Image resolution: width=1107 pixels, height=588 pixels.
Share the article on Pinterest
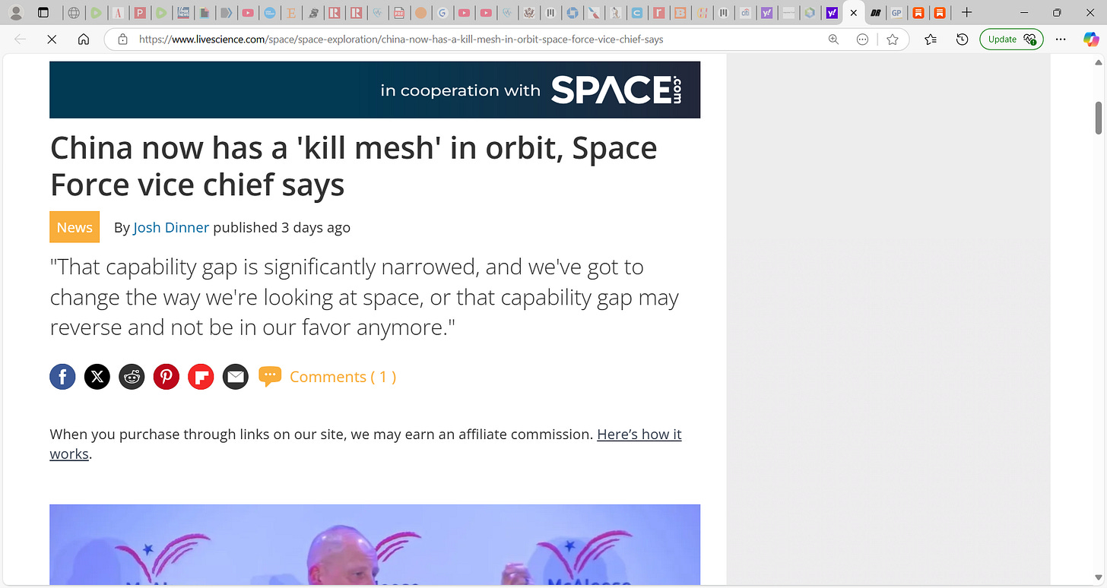point(167,377)
